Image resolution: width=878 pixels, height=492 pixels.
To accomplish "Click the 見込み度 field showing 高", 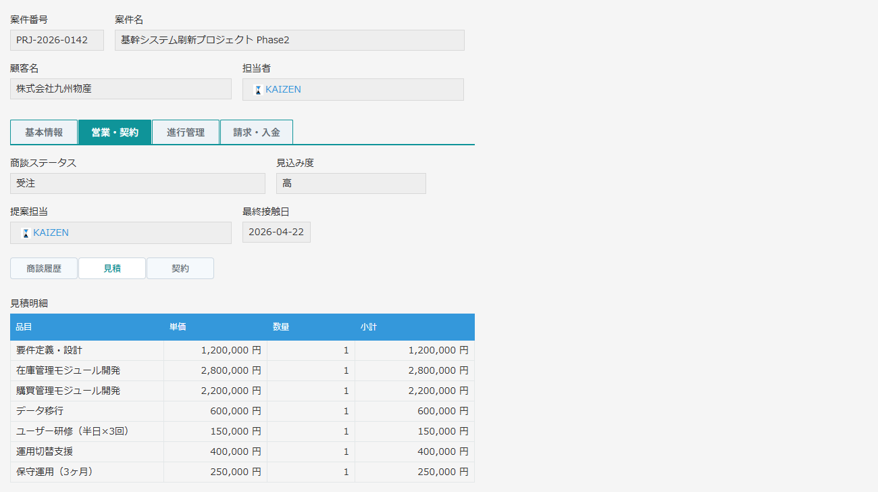I will pyautogui.click(x=351, y=184).
